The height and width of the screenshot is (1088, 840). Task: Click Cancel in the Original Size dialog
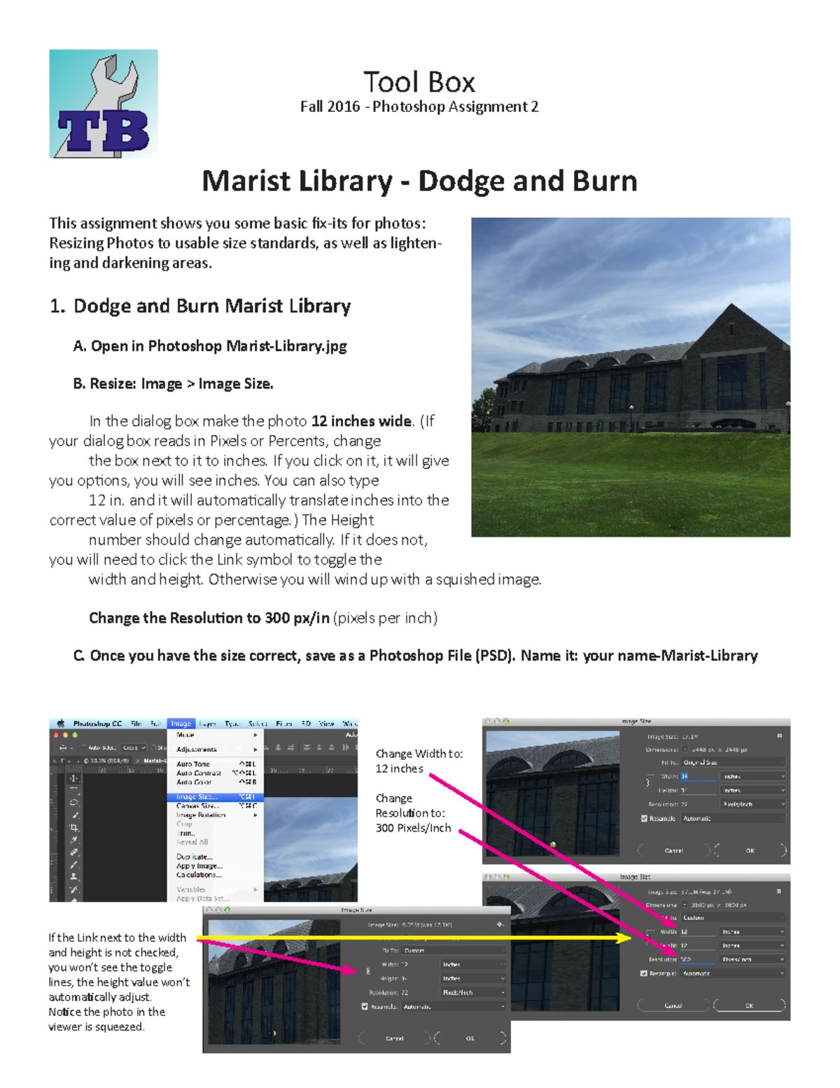coord(673,851)
